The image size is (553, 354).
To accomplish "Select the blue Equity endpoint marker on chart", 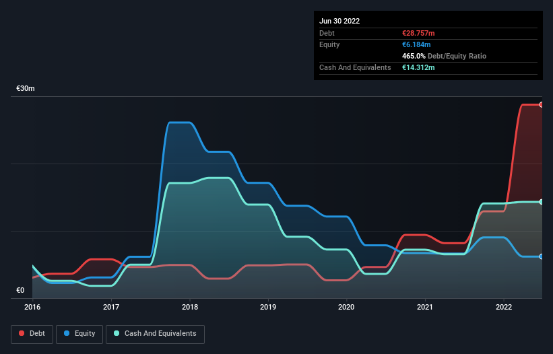I will pos(542,256).
